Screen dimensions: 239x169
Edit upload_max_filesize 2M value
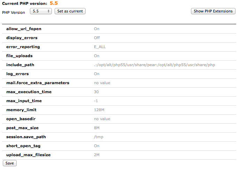[x=97, y=155]
